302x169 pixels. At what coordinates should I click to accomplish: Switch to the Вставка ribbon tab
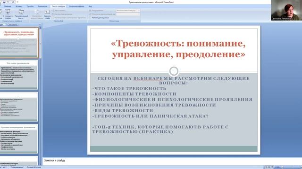pos(19,6)
